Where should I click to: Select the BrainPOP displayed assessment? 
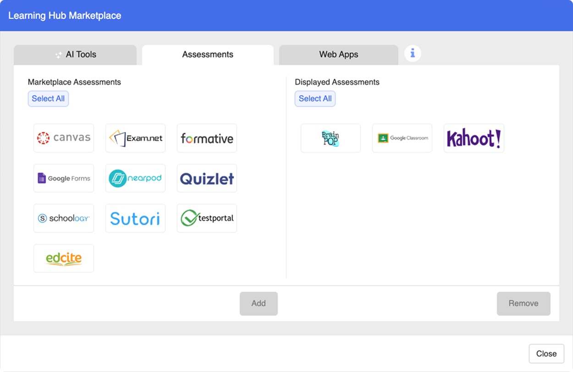[331, 138]
